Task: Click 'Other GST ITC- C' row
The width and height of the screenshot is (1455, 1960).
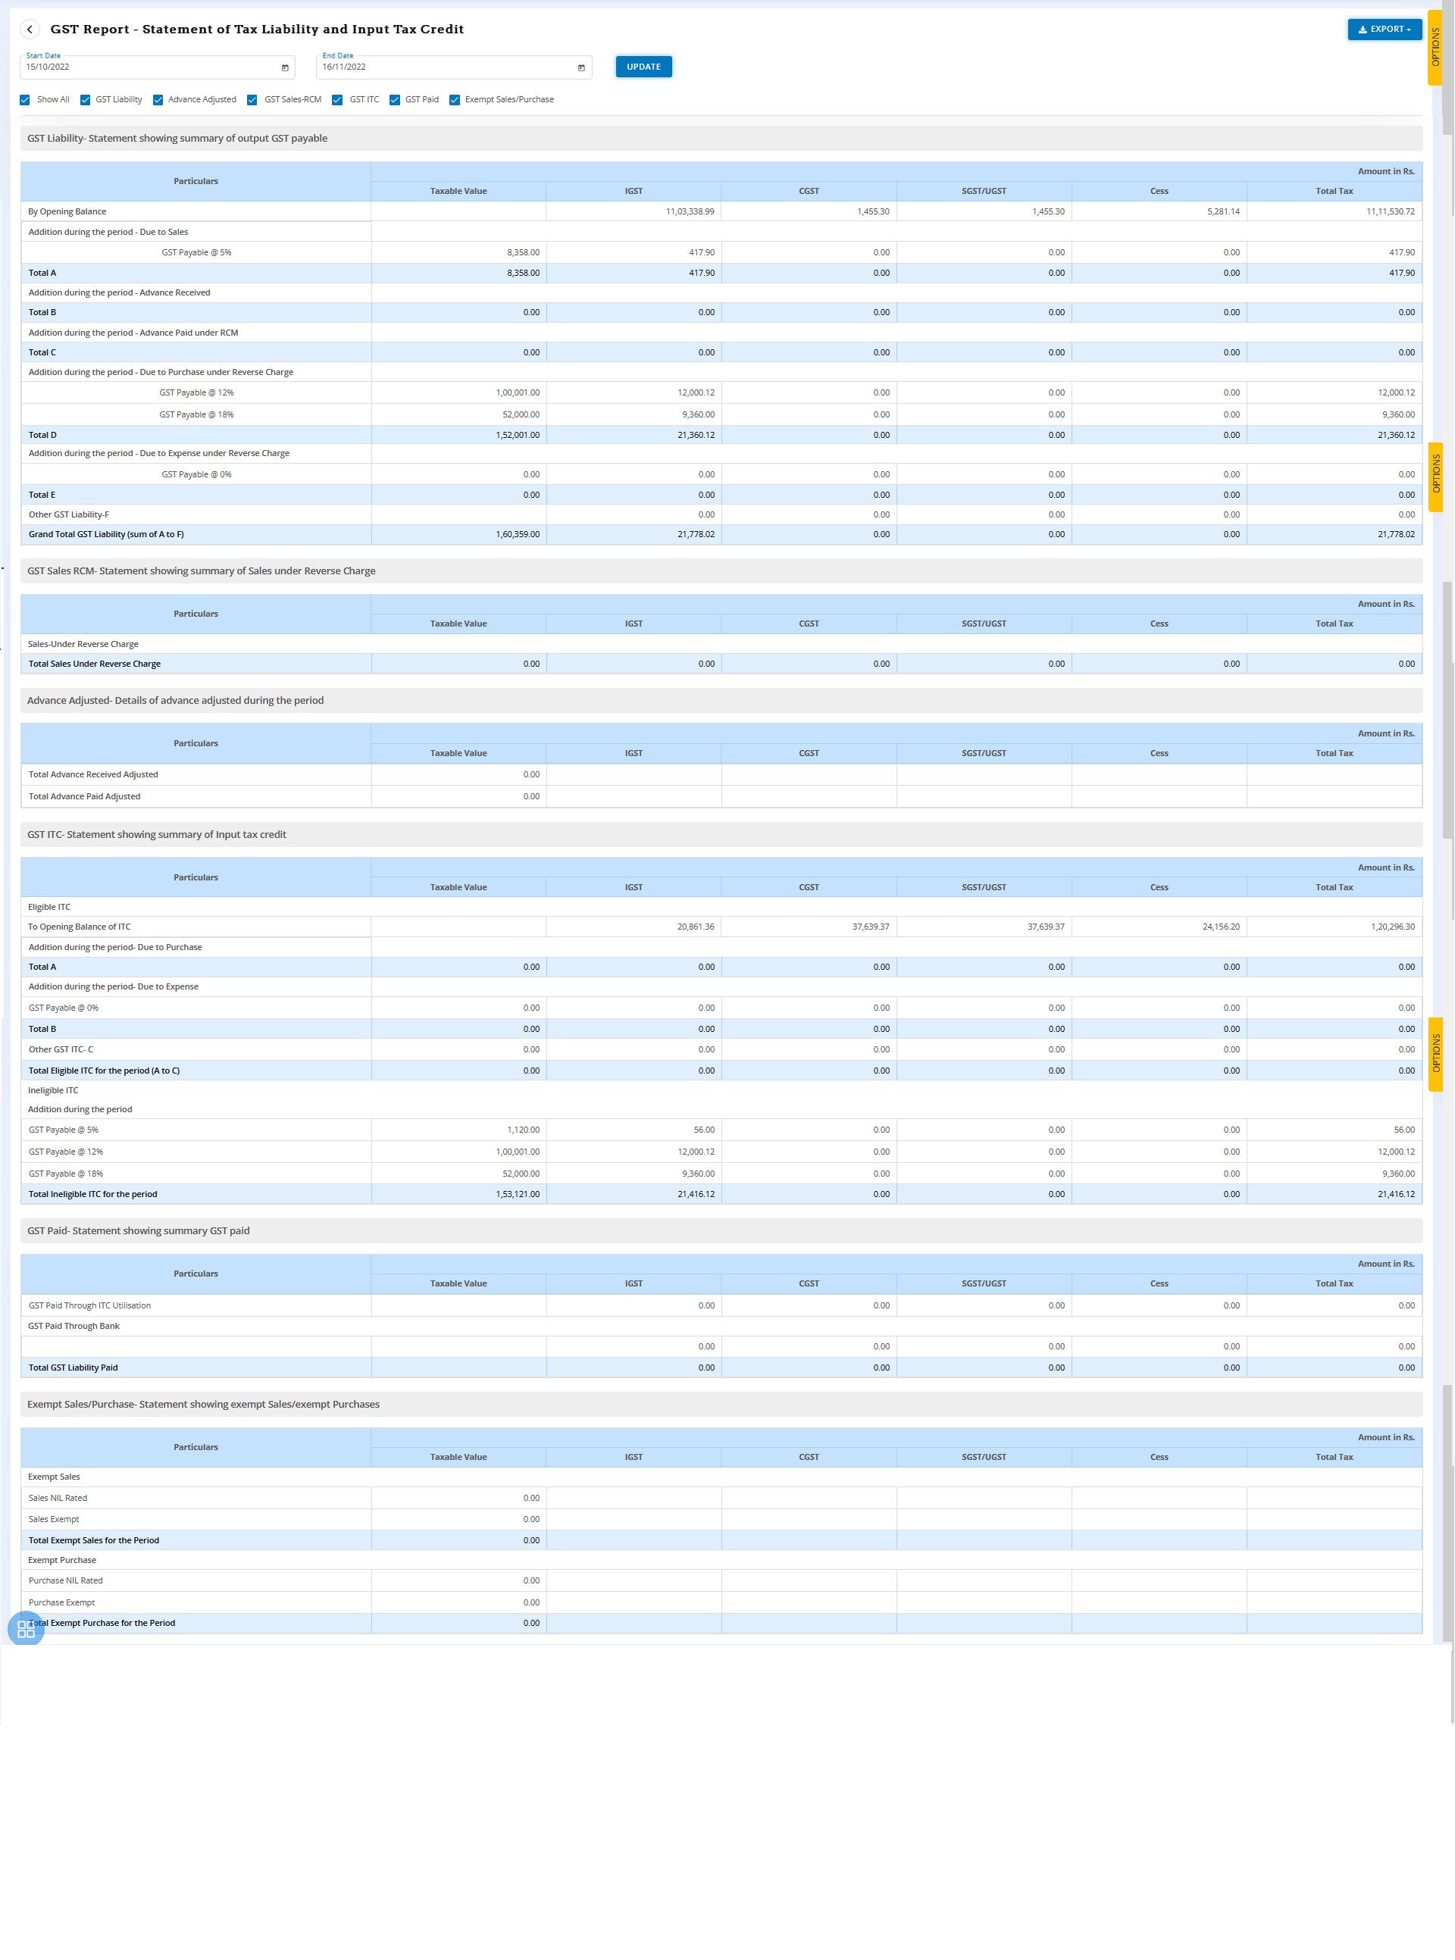Action: point(721,1050)
